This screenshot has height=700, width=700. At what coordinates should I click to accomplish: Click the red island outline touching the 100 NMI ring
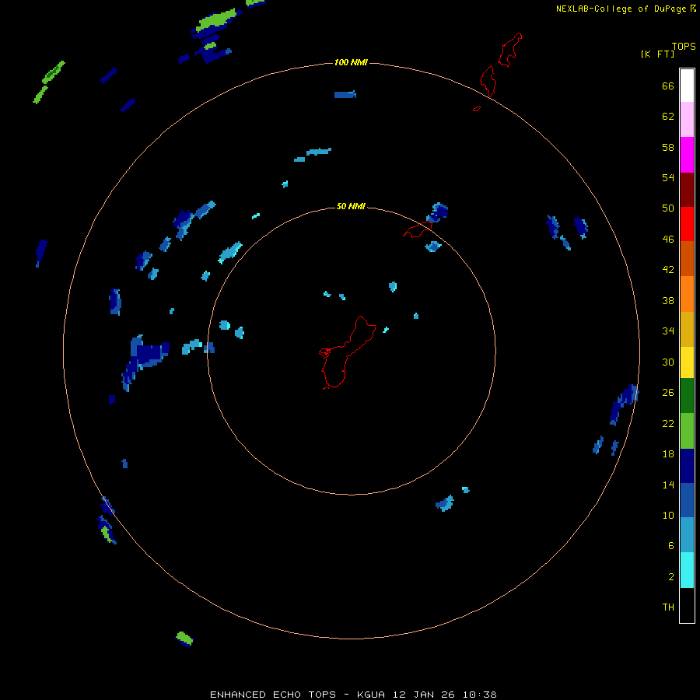(x=488, y=81)
